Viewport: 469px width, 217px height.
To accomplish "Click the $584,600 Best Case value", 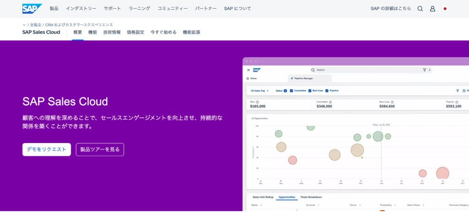I will click(x=387, y=106).
